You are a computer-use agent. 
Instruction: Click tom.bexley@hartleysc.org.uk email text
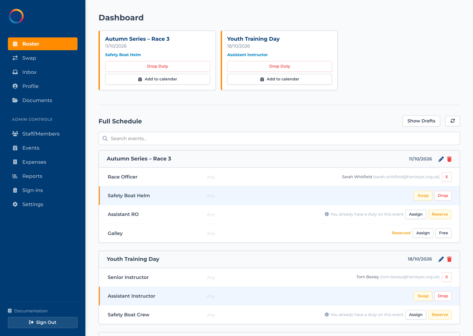pos(410,277)
